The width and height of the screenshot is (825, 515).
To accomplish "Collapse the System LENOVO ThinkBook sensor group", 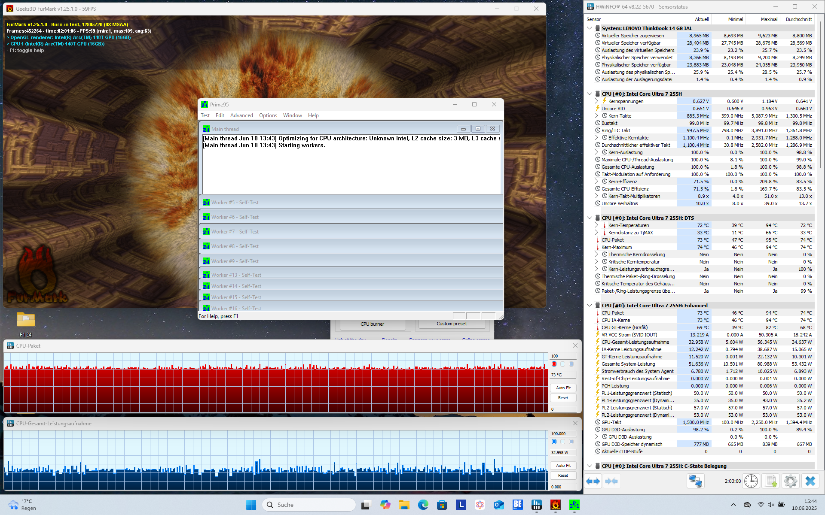I will tap(590, 28).
